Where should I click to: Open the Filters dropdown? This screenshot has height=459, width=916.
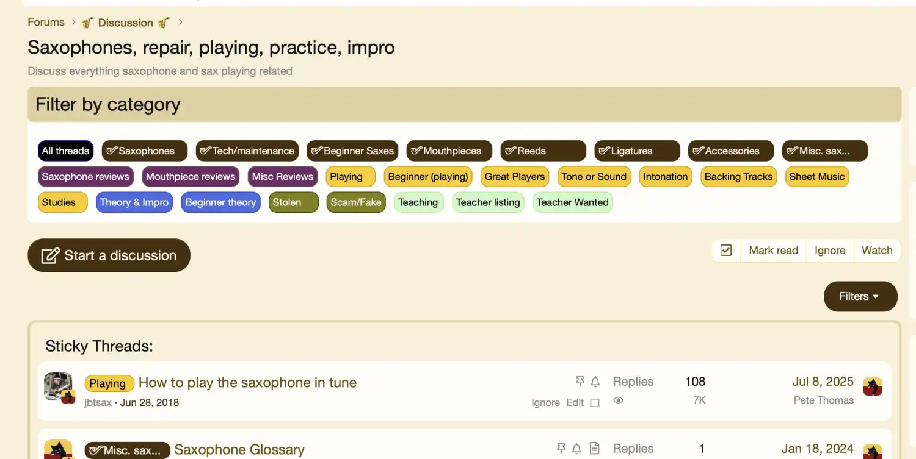point(860,296)
